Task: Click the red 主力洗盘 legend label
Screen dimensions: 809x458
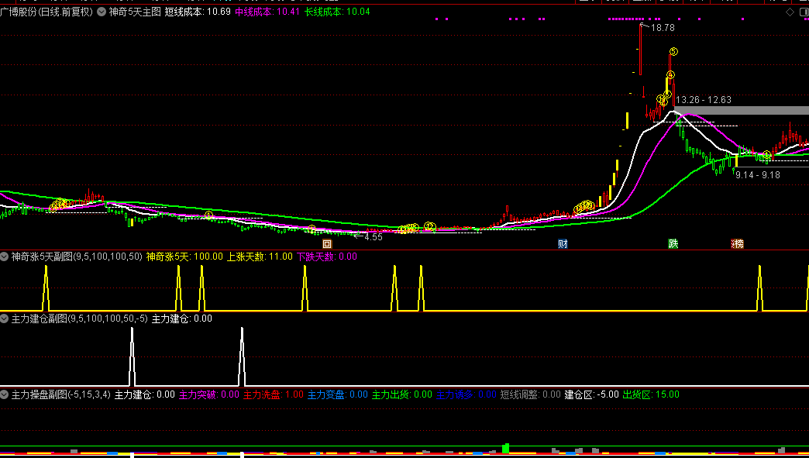Action: (263, 395)
